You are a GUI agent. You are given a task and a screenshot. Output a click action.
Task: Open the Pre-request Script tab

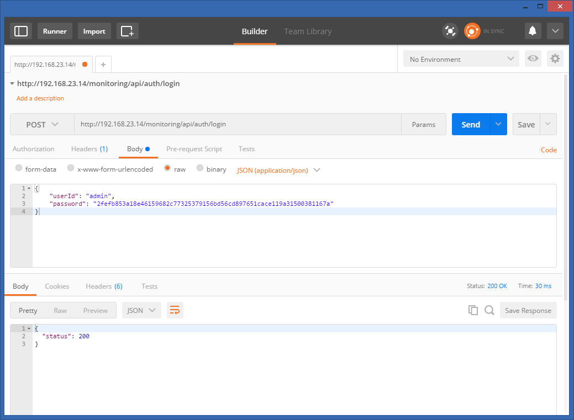[194, 149]
